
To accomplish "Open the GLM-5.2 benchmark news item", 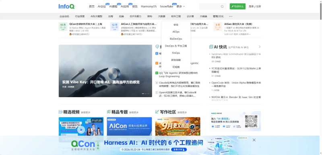I will (x=236, y=70).
